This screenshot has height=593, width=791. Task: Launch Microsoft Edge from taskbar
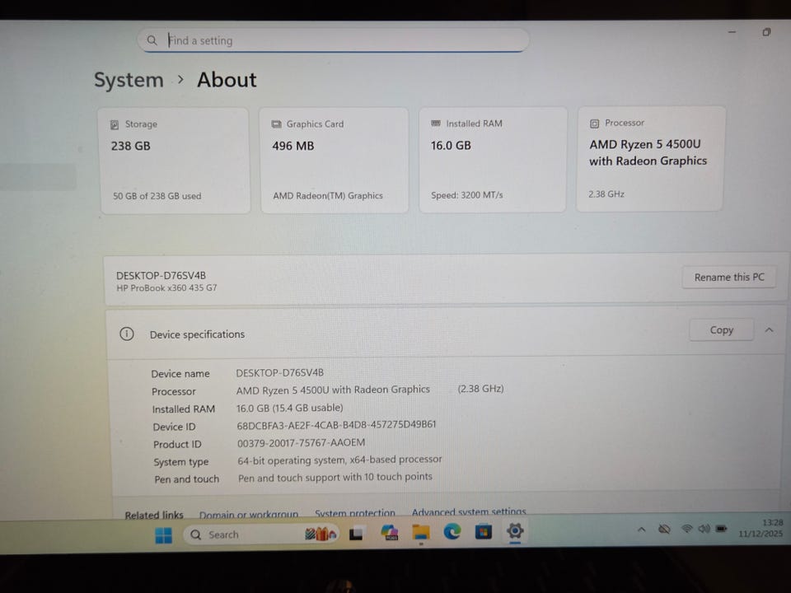pyautogui.click(x=452, y=531)
